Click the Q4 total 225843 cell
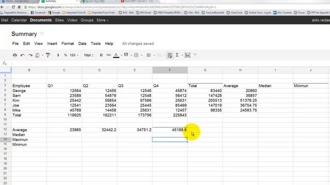The image size is (330, 185). click(x=170, y=115)
